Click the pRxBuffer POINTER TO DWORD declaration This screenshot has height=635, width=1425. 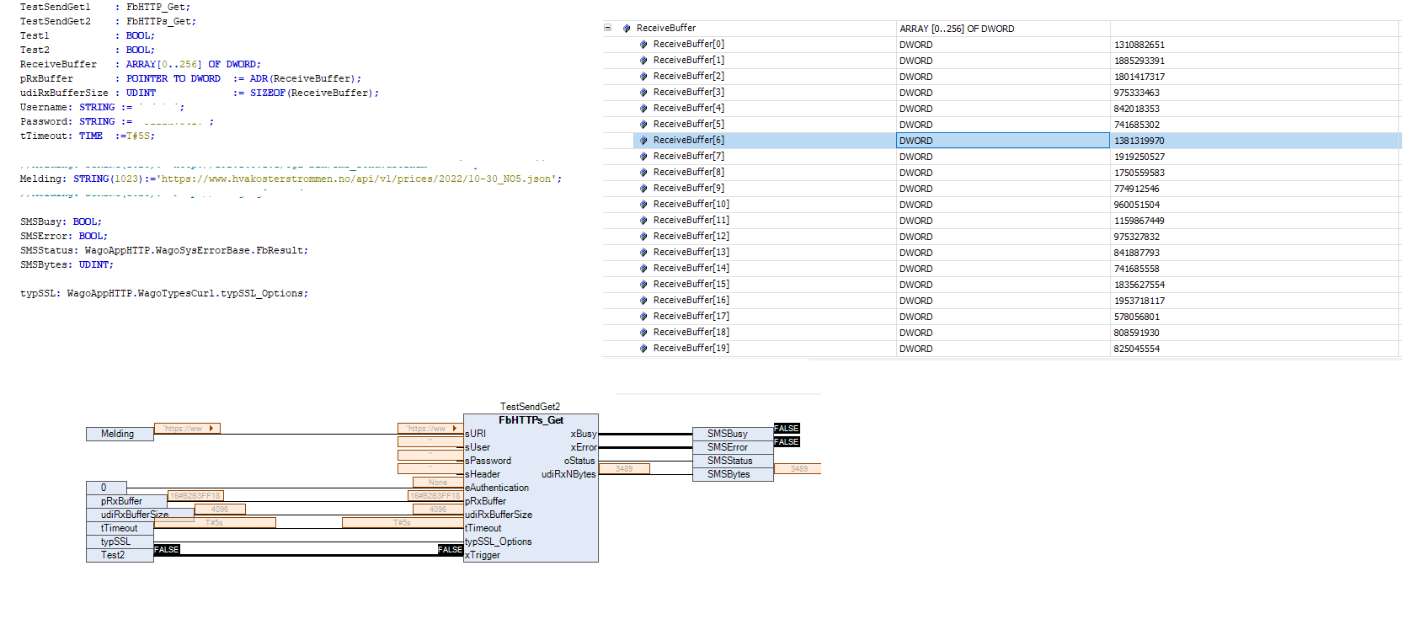point(190,78)
